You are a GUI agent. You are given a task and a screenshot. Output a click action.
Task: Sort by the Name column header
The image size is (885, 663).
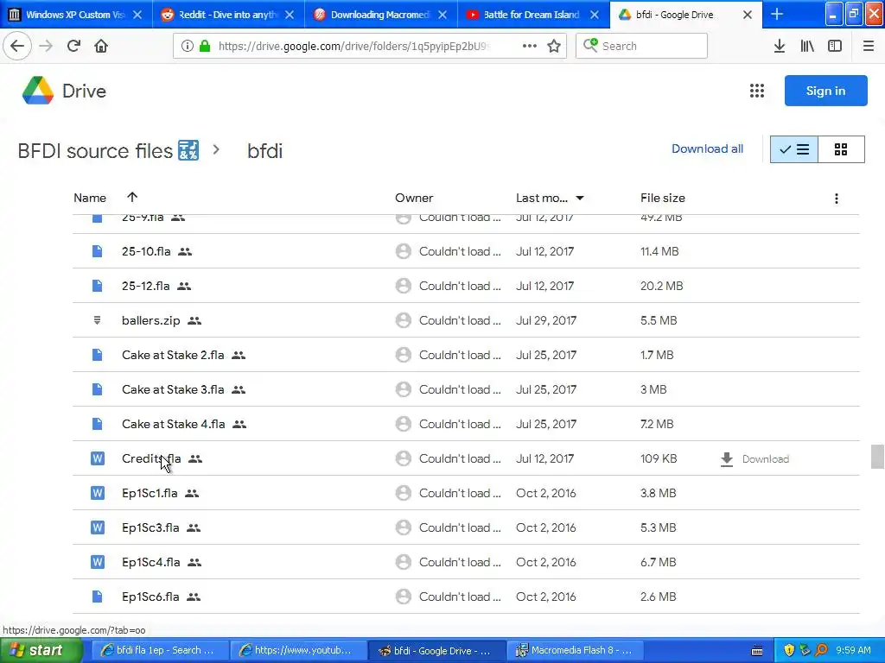90,198
